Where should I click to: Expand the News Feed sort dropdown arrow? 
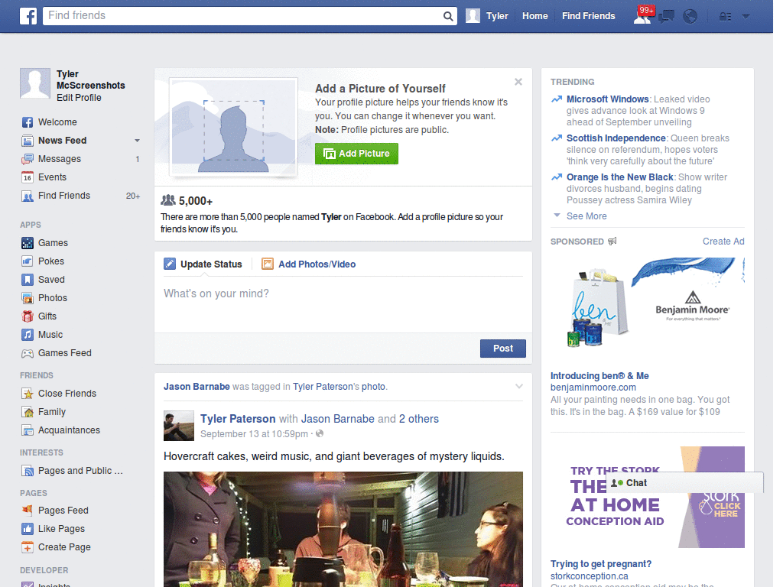[137, 141]
